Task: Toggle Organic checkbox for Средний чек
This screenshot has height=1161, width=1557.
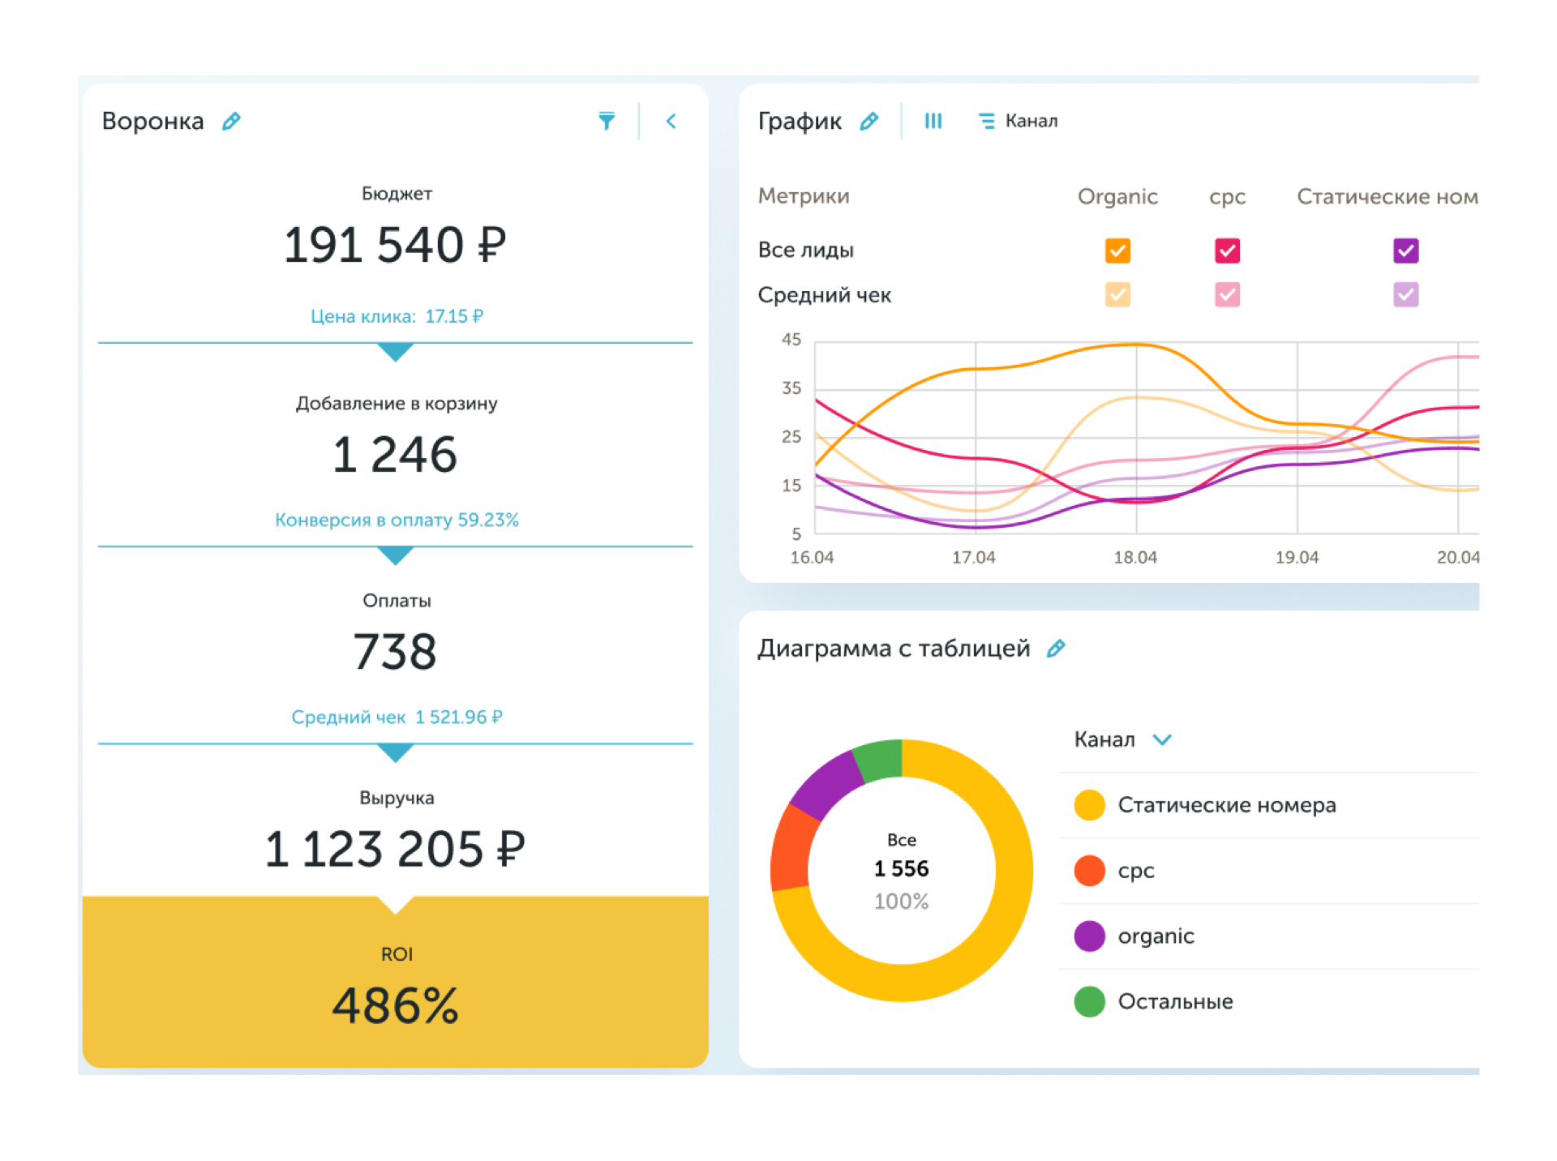Action: [1117, 294]
